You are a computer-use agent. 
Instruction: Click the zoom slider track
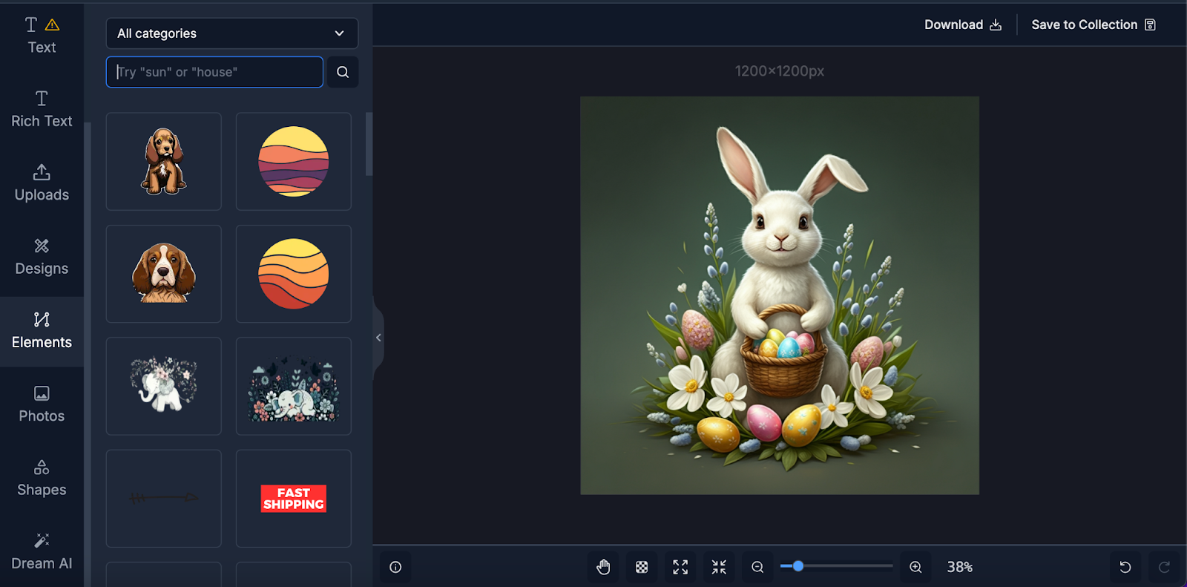point(837,566)
